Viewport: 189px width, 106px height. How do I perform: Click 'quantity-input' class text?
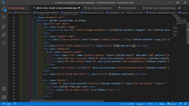pyautogui.click(x=73, y=52)
